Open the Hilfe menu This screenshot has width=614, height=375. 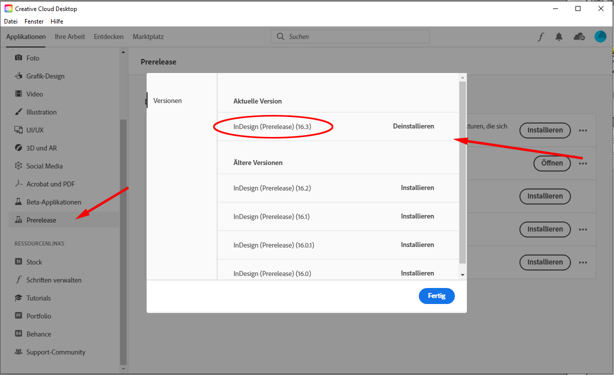[x=57, y=21]
